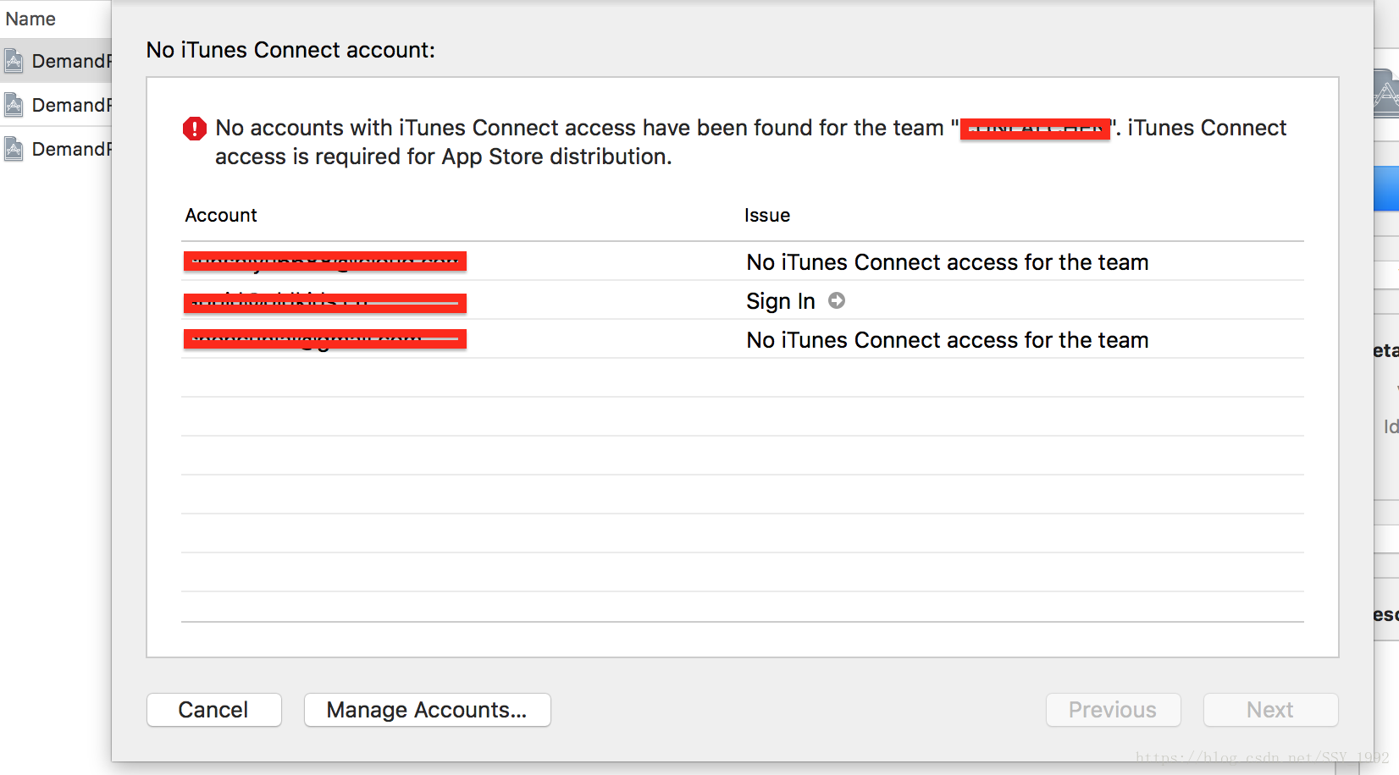1399x775 pixels.
Task: Click the redacted account in the Sign In row
Action: (x=325, y=302)
